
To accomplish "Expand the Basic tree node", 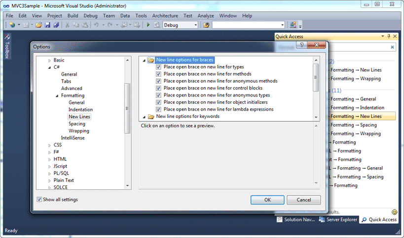I will tap(49, 60).
